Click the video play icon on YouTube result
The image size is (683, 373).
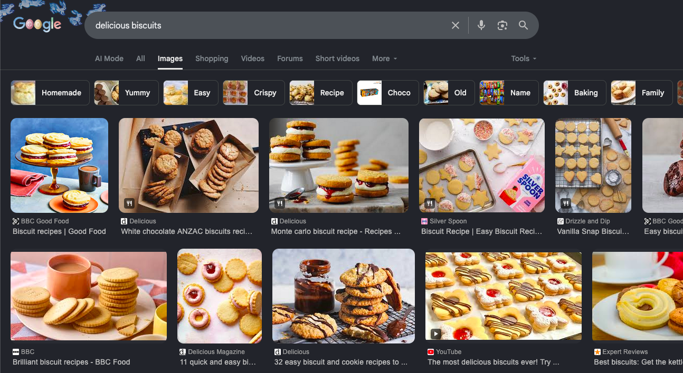[436, 333]
